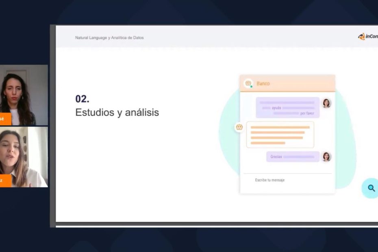Click the 'Estudios y análisis' heading

pyautogui.click(x=117, y=113)
